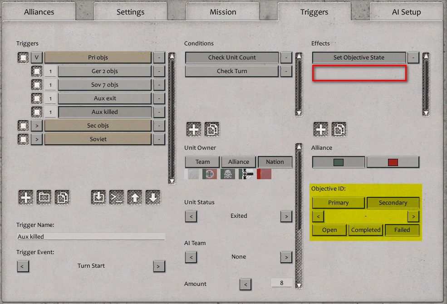Open the trigger folder icon
The height and width of the screenshot is (304, 447).
click(x=44, y=198)
